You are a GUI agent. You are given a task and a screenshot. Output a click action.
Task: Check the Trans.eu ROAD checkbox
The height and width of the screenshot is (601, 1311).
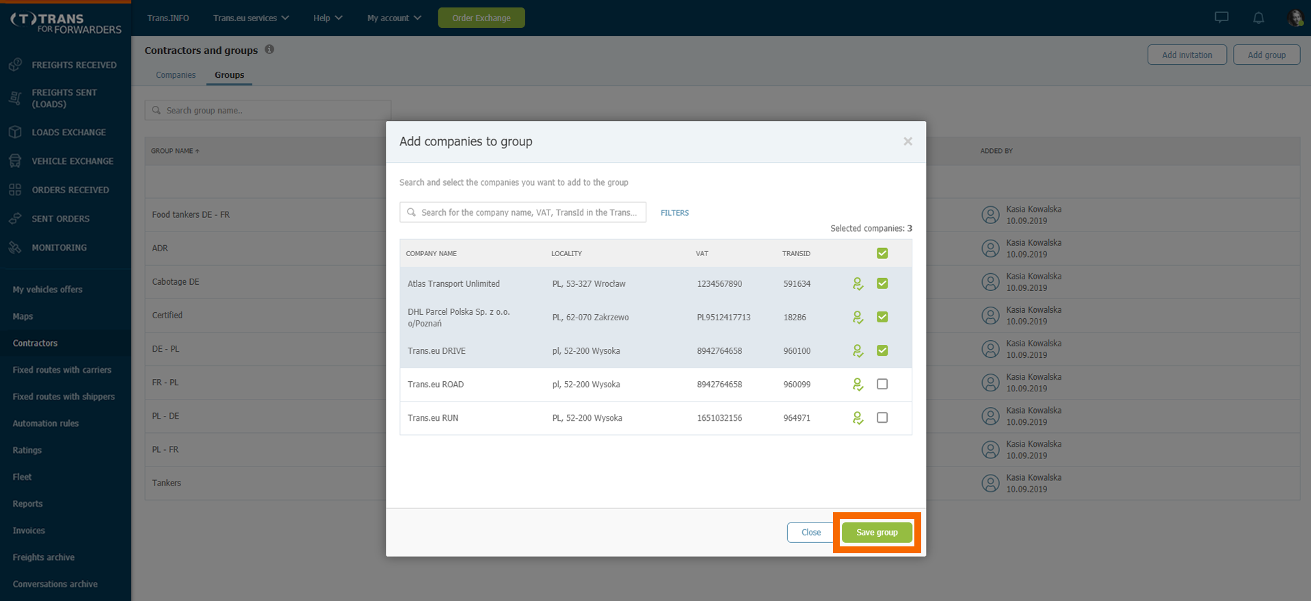point(882,384)
